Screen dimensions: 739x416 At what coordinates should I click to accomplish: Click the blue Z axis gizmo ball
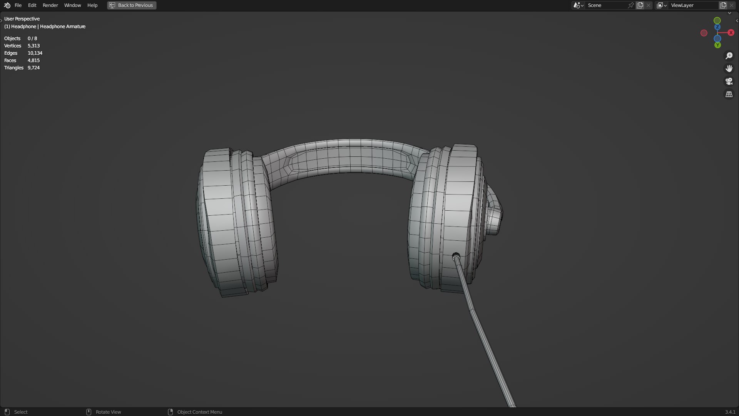(x=717, y=27)
